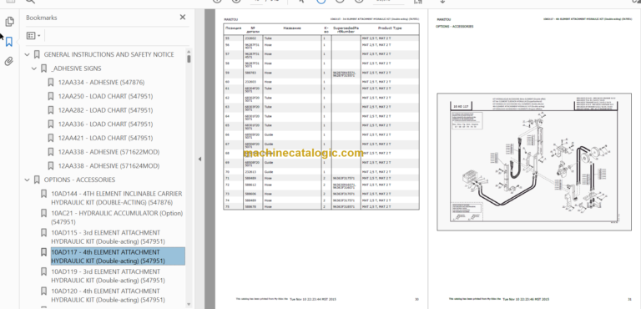Select the OPTIONS - ACCESSORIES bookmark
Screen dimensions: 641x309
click(79, 180)
